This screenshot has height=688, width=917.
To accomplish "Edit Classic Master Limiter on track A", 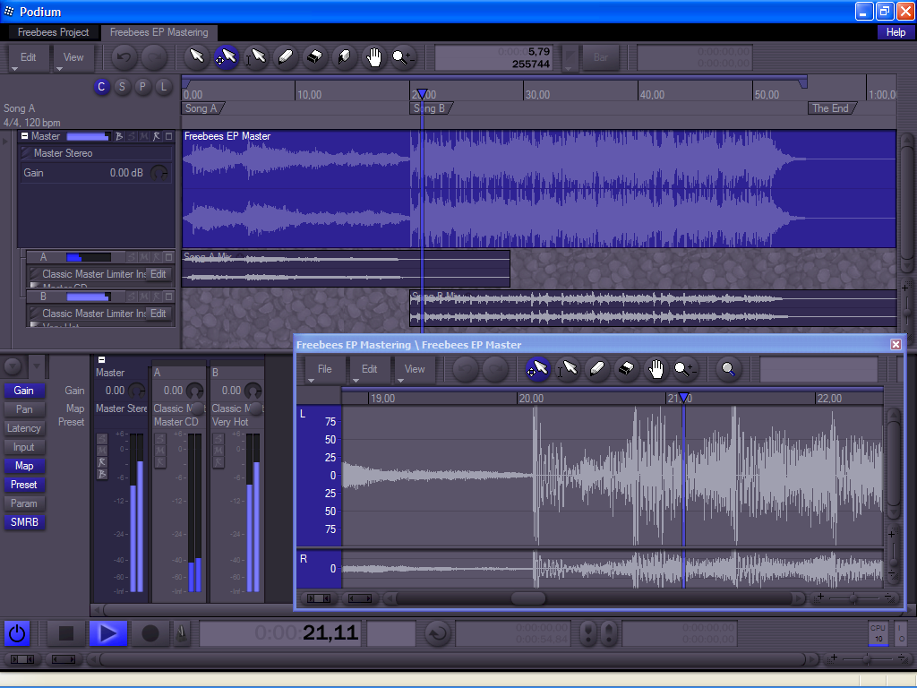I will [158, 274].
